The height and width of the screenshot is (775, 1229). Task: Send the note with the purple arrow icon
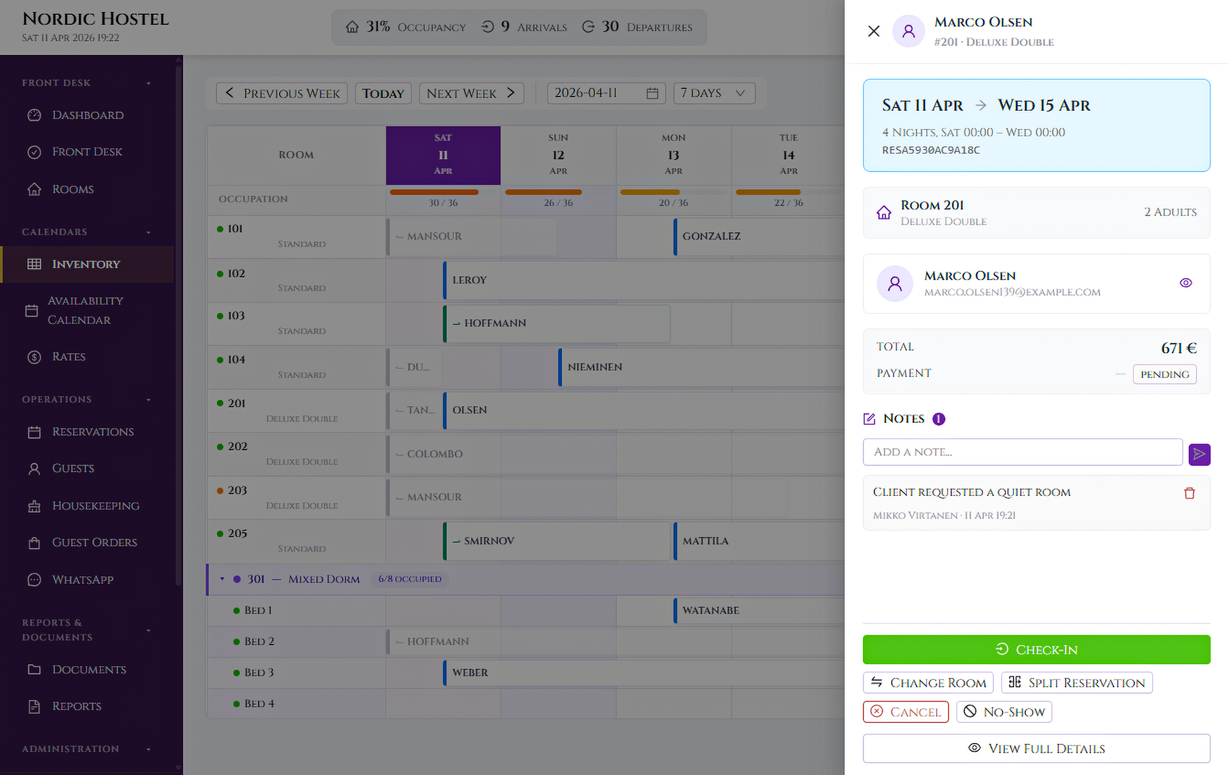[1199, 454]
